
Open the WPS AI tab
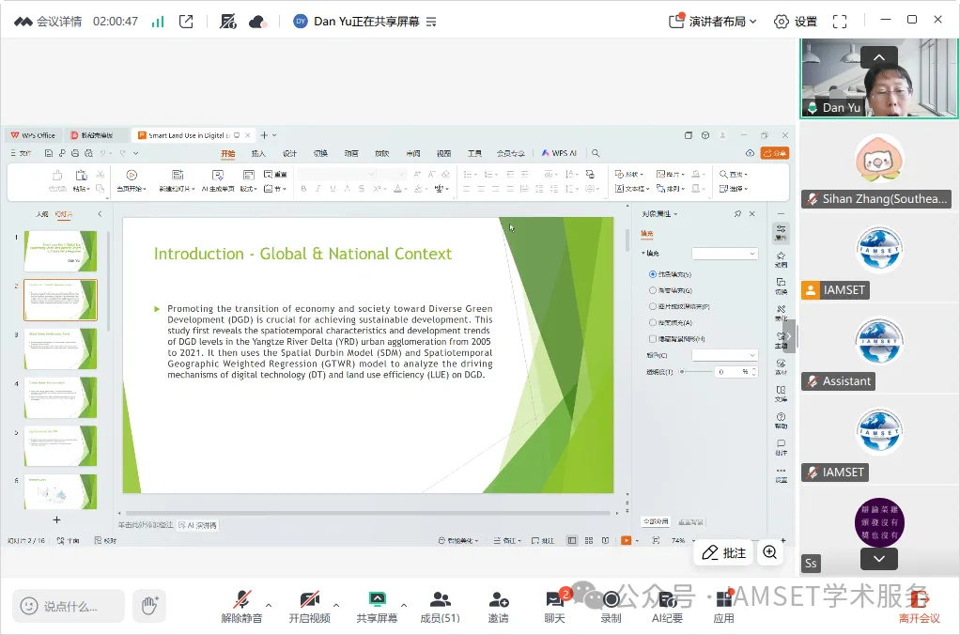click(559, 153)
